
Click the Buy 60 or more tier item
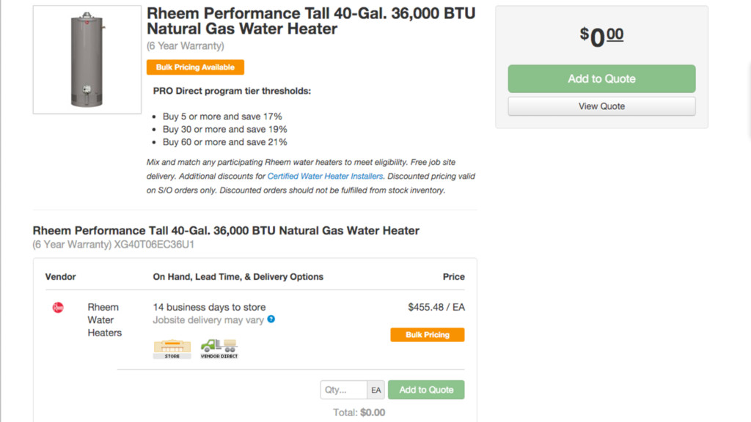(224, 142)
